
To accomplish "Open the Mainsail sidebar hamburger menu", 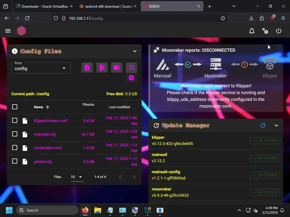I will [x=8, y=31].
